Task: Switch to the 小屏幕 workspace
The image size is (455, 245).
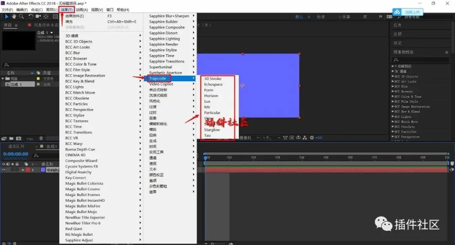Action: click(x=344, y=17)
